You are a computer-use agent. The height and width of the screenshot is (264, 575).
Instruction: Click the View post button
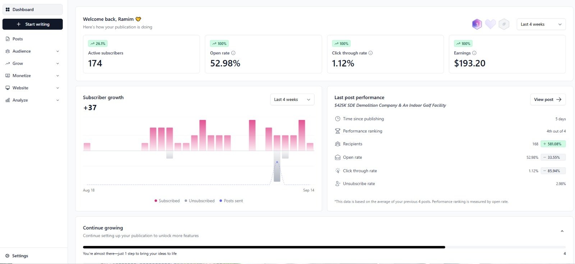(x=547, y=99)
